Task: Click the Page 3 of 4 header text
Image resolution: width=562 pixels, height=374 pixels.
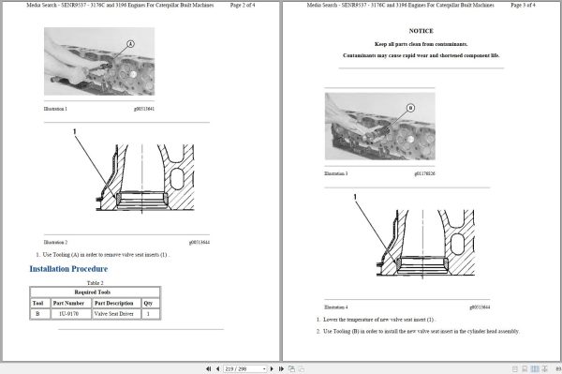Action: pos(523,5)
